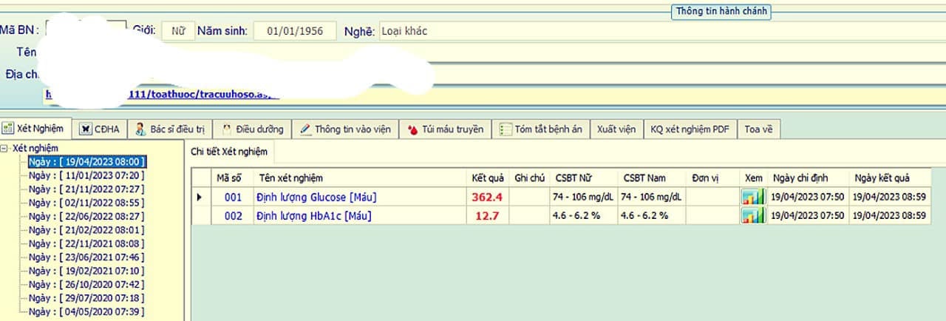Viewport: 946px width, 321px height.
Task: Click the Giới field showing Nữ
Action: coord(178,31)
